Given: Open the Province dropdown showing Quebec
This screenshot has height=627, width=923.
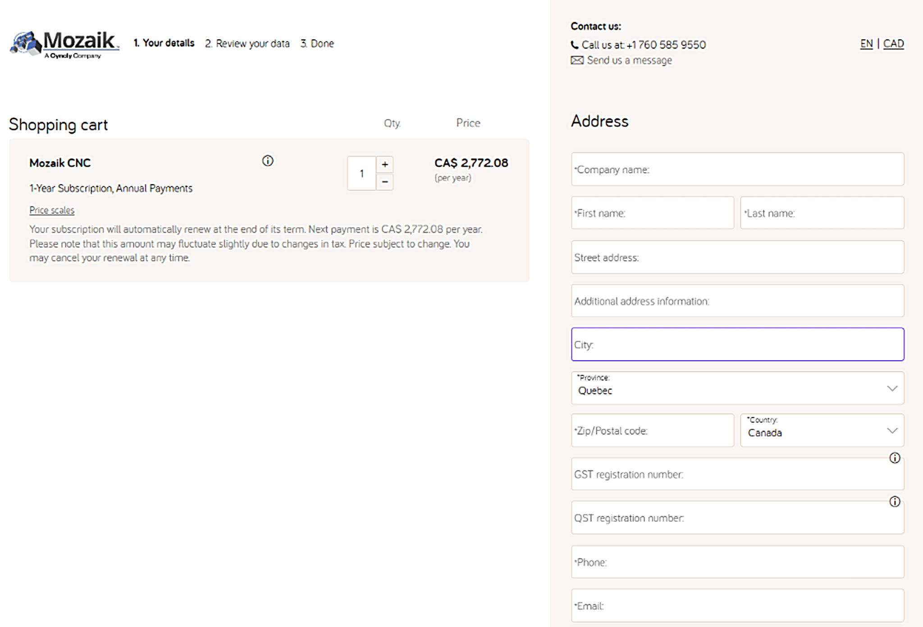Looking at the screenshot, I should [737, 388].
